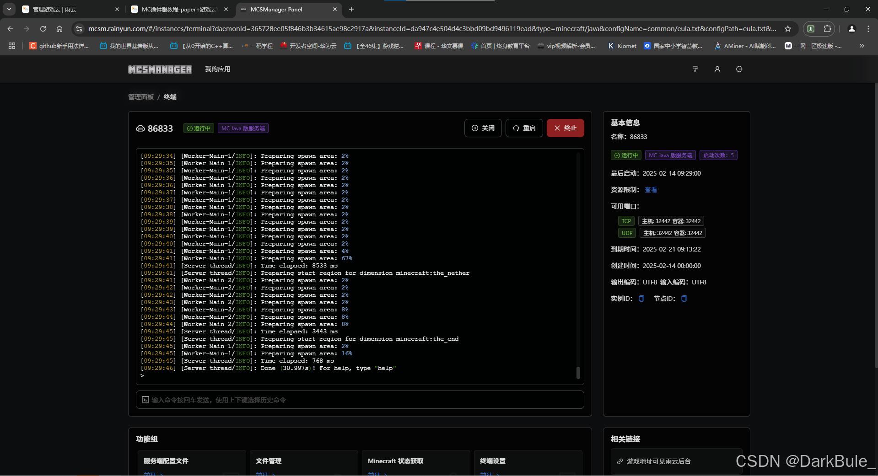This screenshot has height=476, width=878.
Task: Open the browser extensions puzzle icon
Action: [827, 29]
